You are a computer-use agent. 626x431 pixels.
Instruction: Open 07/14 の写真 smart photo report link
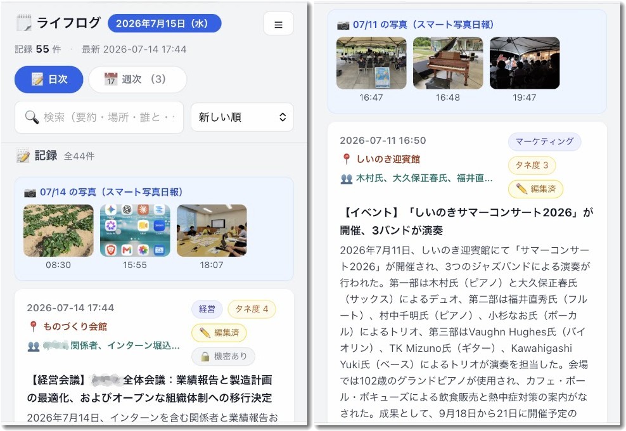click(111, 192)
